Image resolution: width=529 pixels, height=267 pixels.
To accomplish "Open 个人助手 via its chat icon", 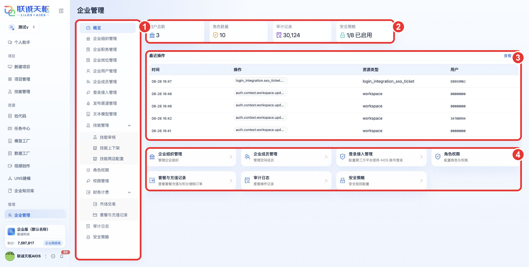I will tap(10, 43).
